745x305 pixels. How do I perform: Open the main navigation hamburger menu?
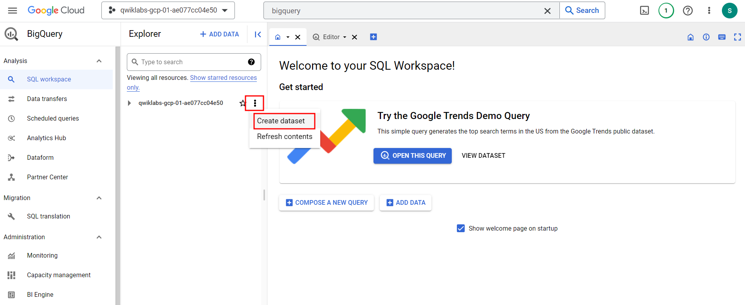point(13,11)
